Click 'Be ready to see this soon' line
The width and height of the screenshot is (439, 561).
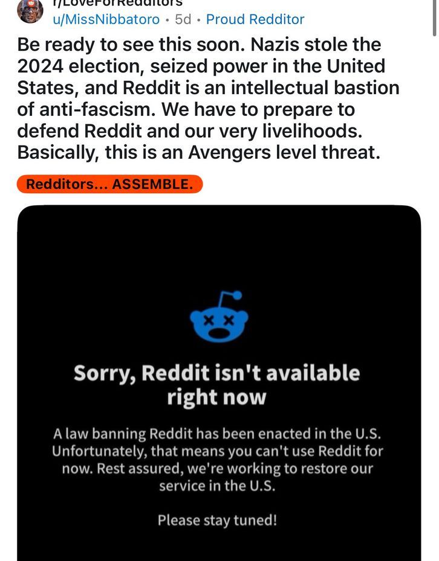tap(131, 45)
